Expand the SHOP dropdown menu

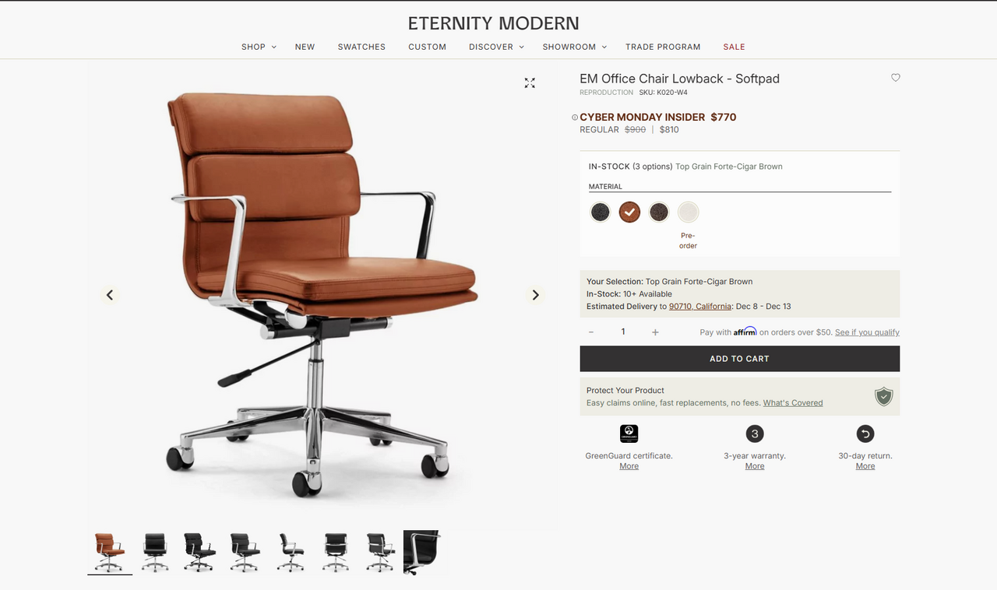[259, 47]
